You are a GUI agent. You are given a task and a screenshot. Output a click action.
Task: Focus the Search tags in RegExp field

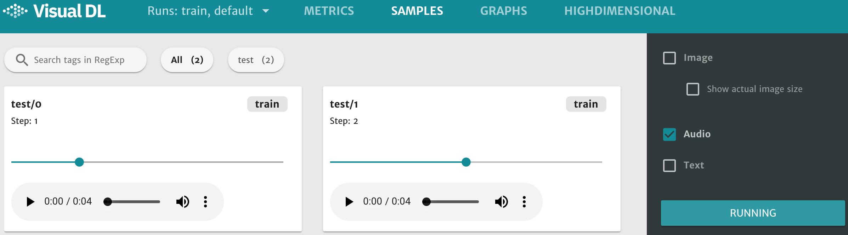click(85, 60)
